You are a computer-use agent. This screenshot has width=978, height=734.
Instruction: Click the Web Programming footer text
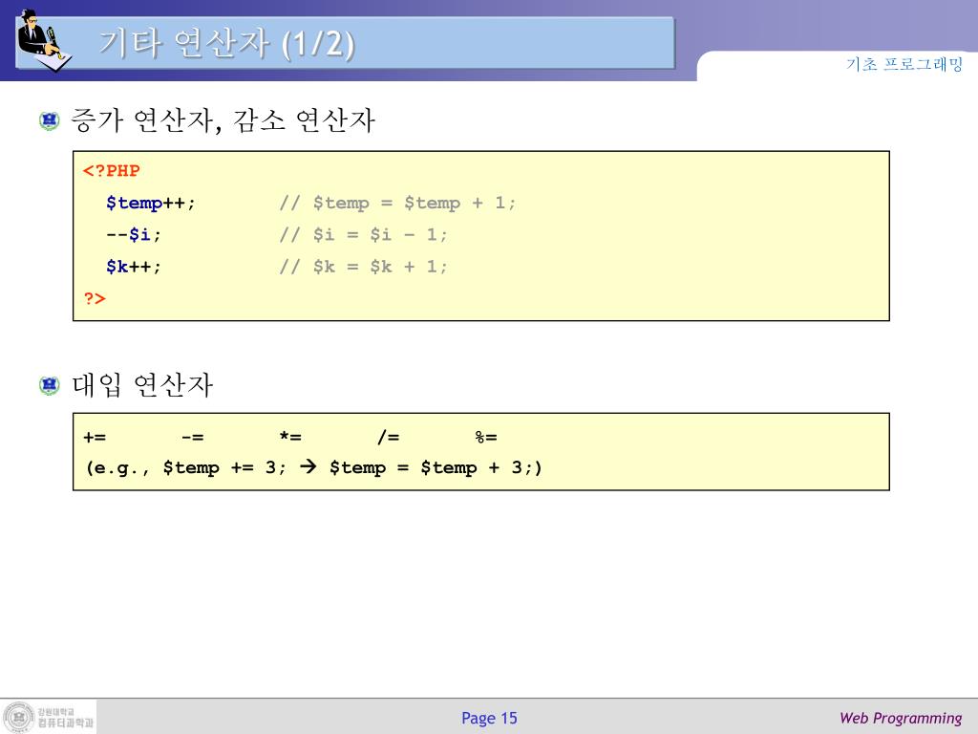[x=901, y=719]
